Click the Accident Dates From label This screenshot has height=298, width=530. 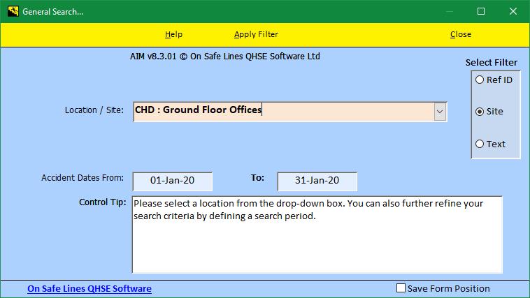click(x=83, y=178)
